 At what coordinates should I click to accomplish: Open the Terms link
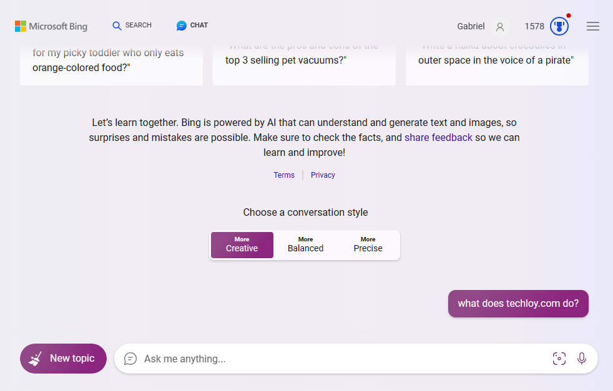[x=284, y=175]
